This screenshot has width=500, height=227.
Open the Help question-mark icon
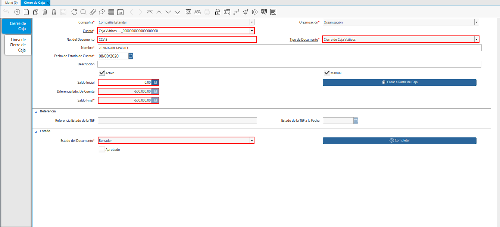click(17, 12)
